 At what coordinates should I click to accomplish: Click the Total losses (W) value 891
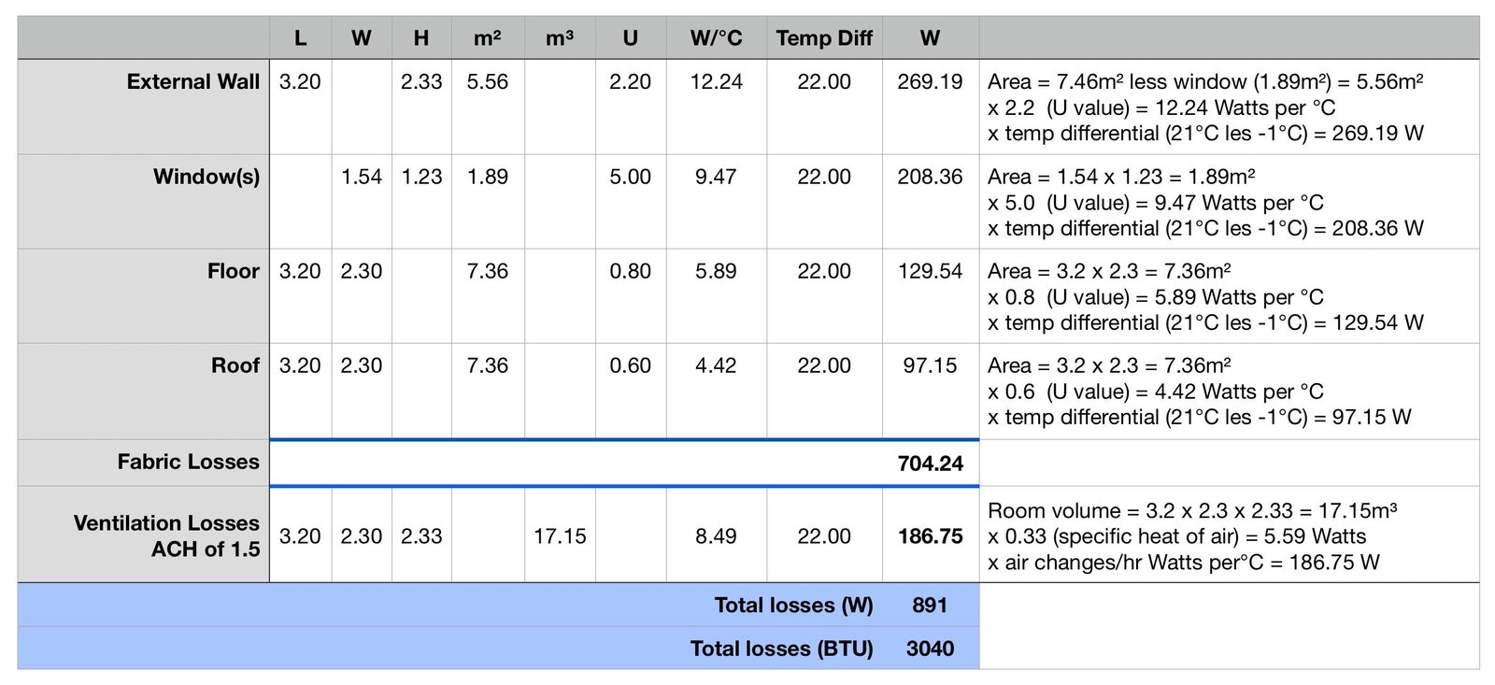pos(930,606)
